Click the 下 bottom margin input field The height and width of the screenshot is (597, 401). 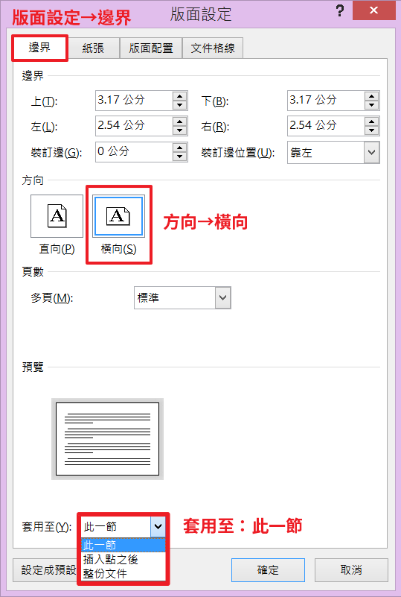[x=326, y=101]
